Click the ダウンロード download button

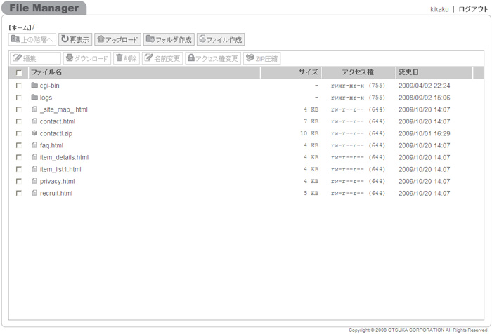click(x=87, y=58)
